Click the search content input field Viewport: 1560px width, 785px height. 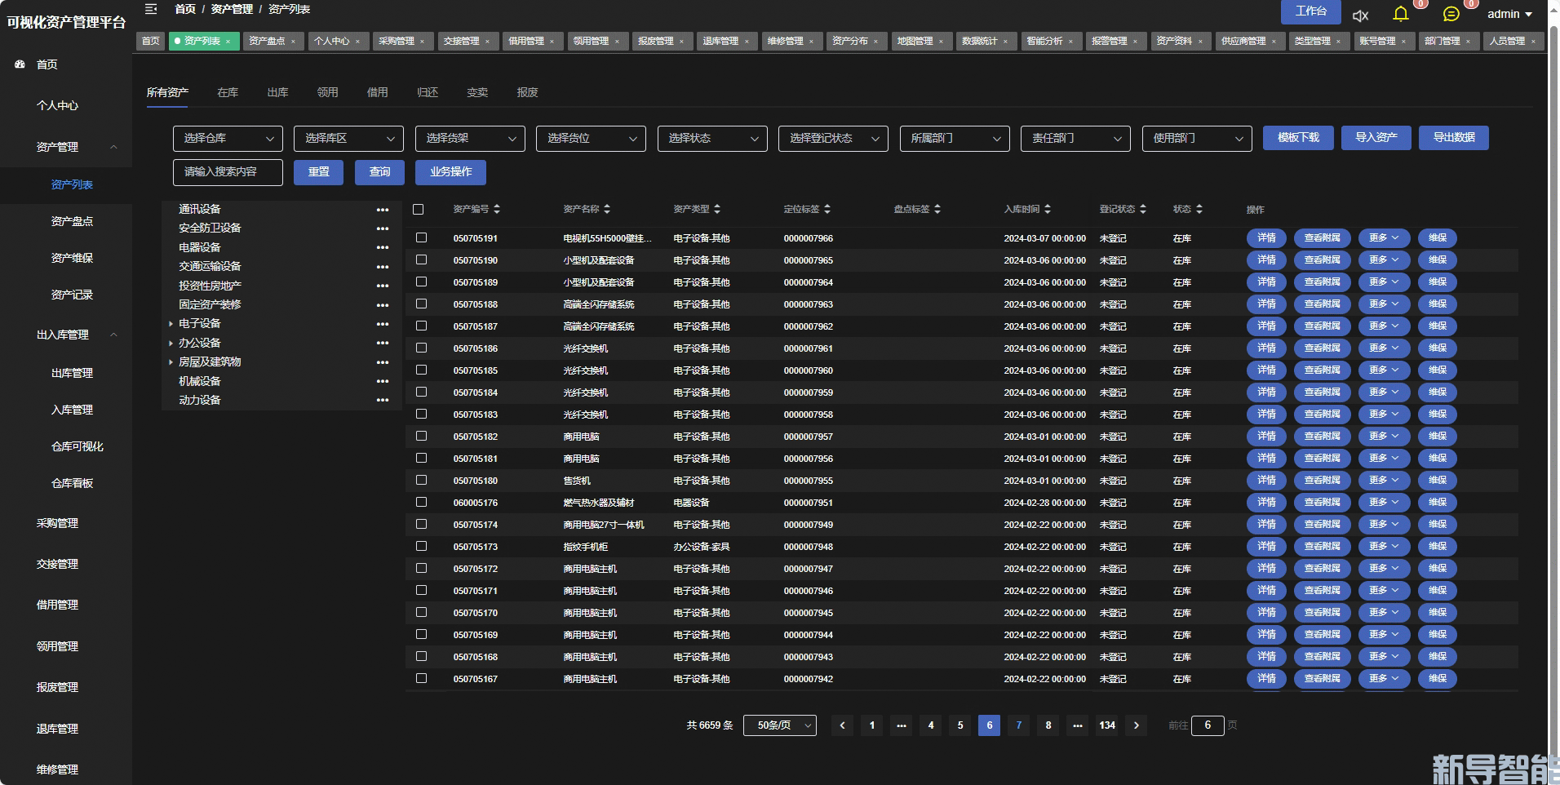(x=228, y=172)
